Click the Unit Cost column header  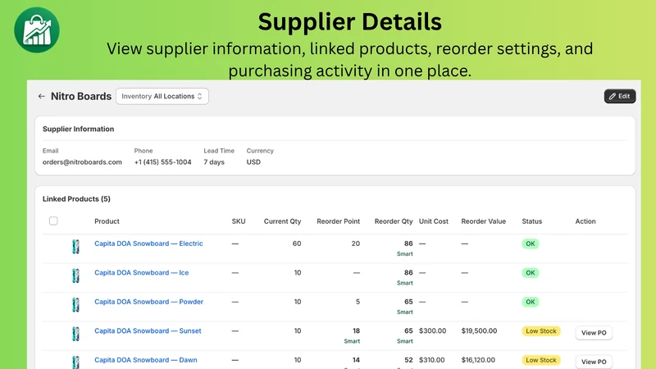(434, 221)
